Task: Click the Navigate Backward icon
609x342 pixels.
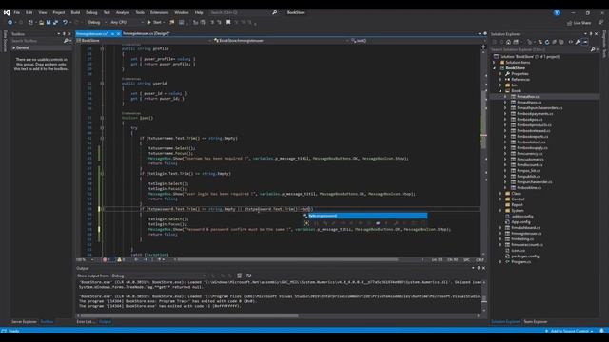Action: click(10, 22)
